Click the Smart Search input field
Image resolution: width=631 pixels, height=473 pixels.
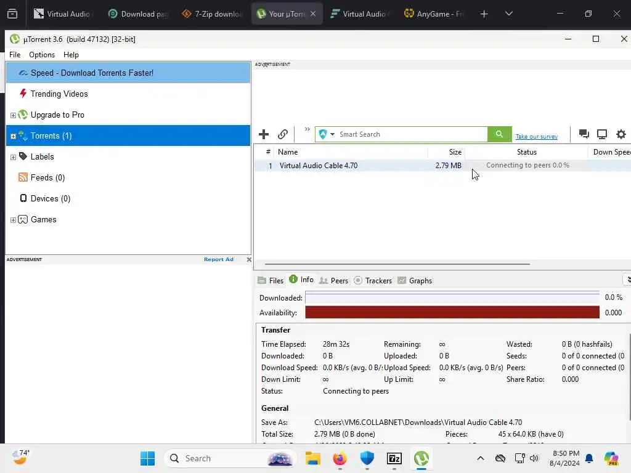pyautogui.click(x=412, y=134)
